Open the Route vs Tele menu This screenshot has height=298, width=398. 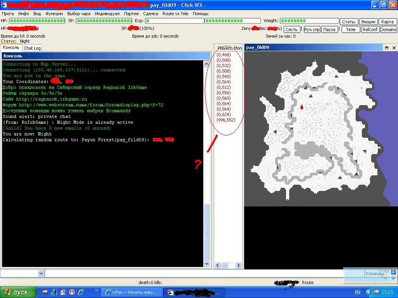point(175,14)
